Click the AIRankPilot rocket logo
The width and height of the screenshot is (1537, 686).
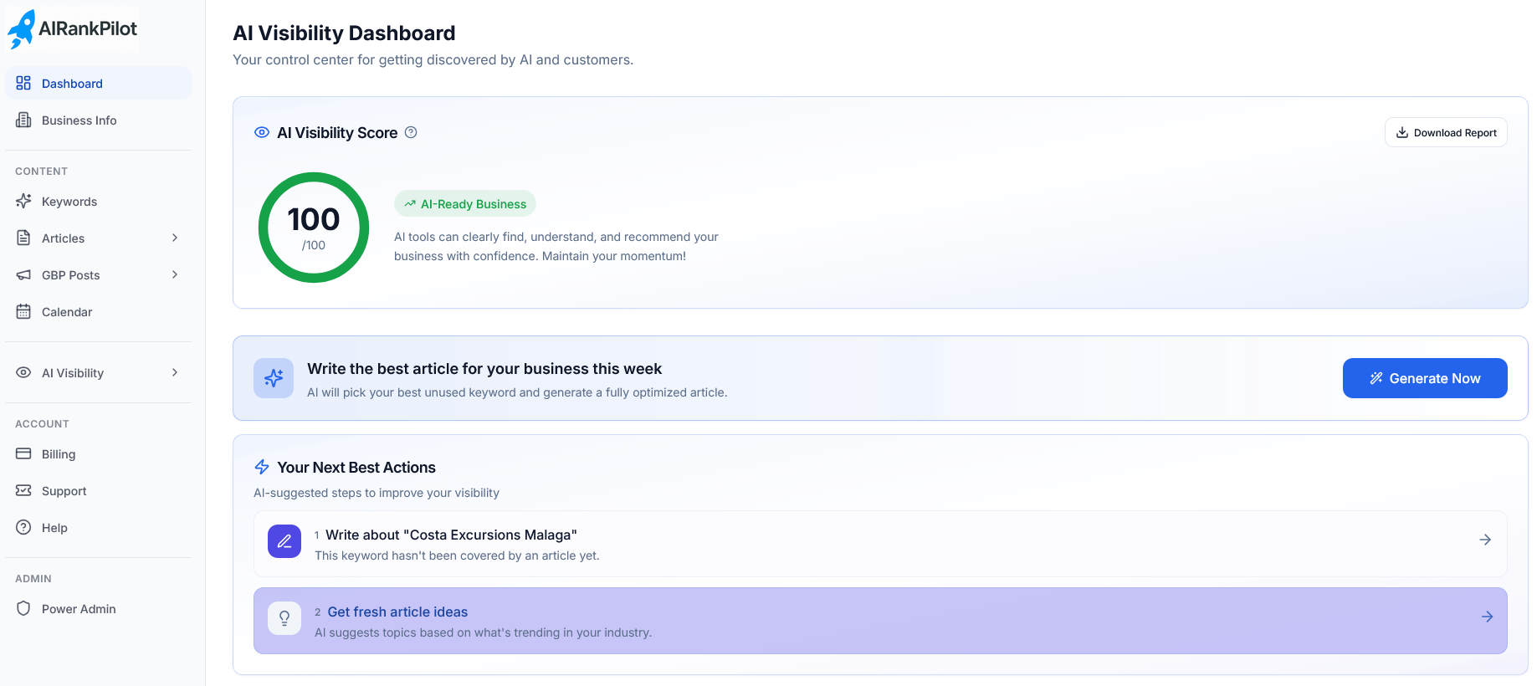(23, 29)
